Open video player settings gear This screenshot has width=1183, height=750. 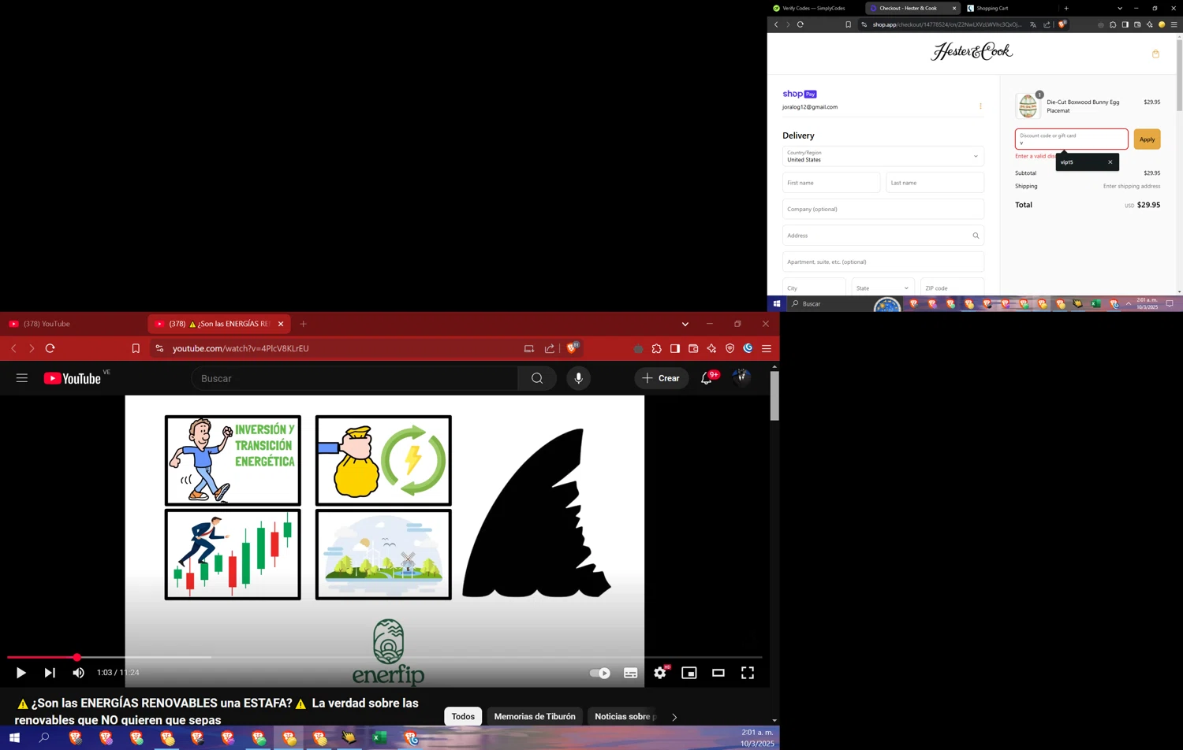tap(660, 673)
